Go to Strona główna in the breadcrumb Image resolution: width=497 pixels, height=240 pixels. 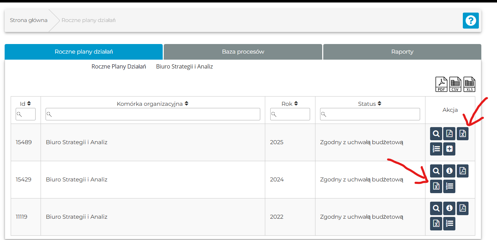pos(28,20)
